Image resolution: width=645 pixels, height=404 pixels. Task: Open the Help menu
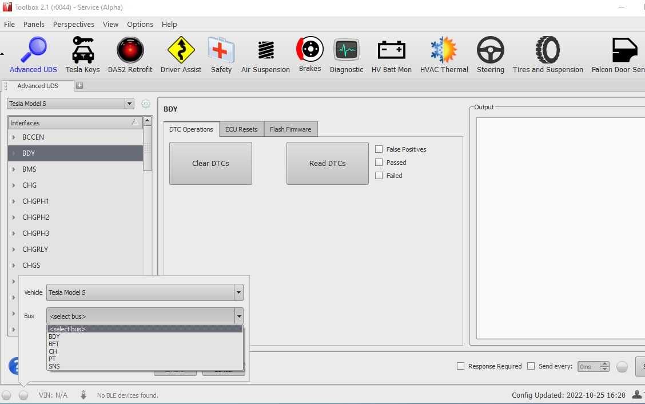tap(169, 24)
